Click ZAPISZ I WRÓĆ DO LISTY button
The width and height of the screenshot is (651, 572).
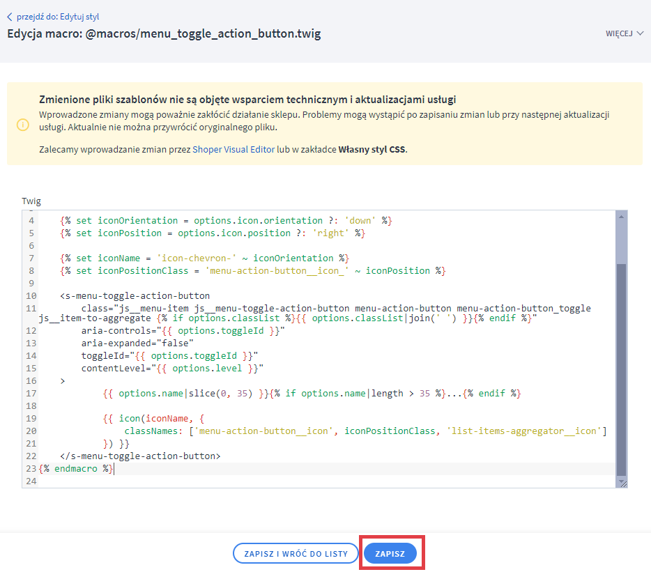click(x=296, y=553)
